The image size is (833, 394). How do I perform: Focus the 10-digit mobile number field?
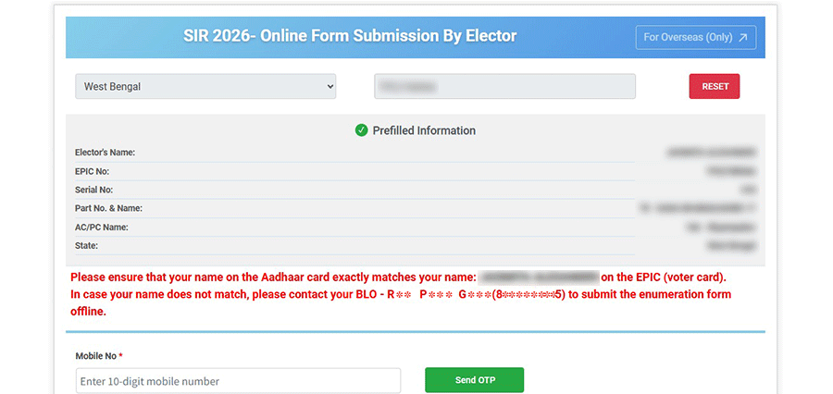pyautogui.click(x=238, y=381)
